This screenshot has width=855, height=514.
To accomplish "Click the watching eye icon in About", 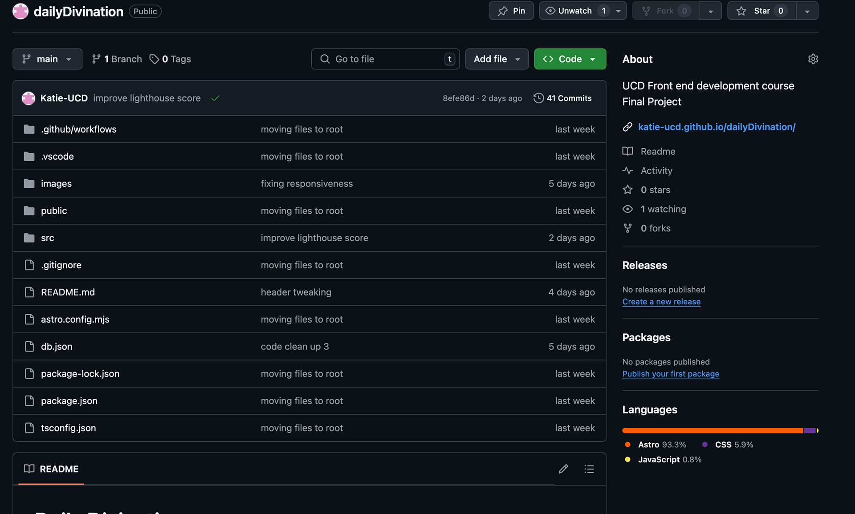I will [x=627, y=209].
